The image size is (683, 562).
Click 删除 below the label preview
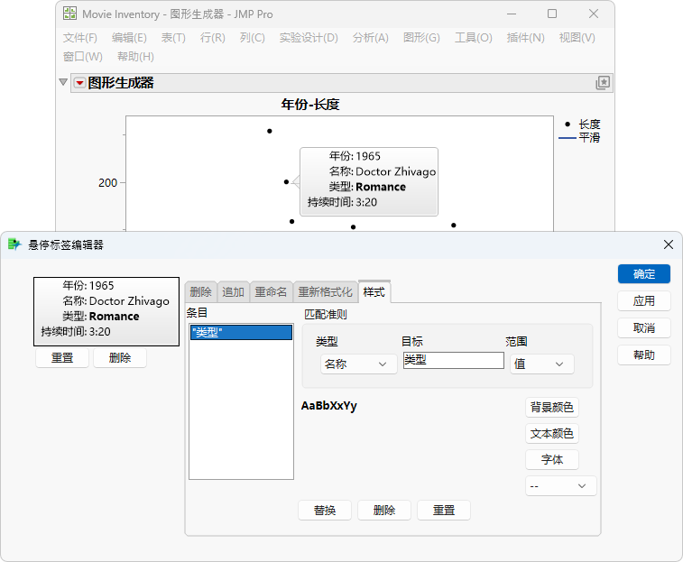(x=120, y=358)
